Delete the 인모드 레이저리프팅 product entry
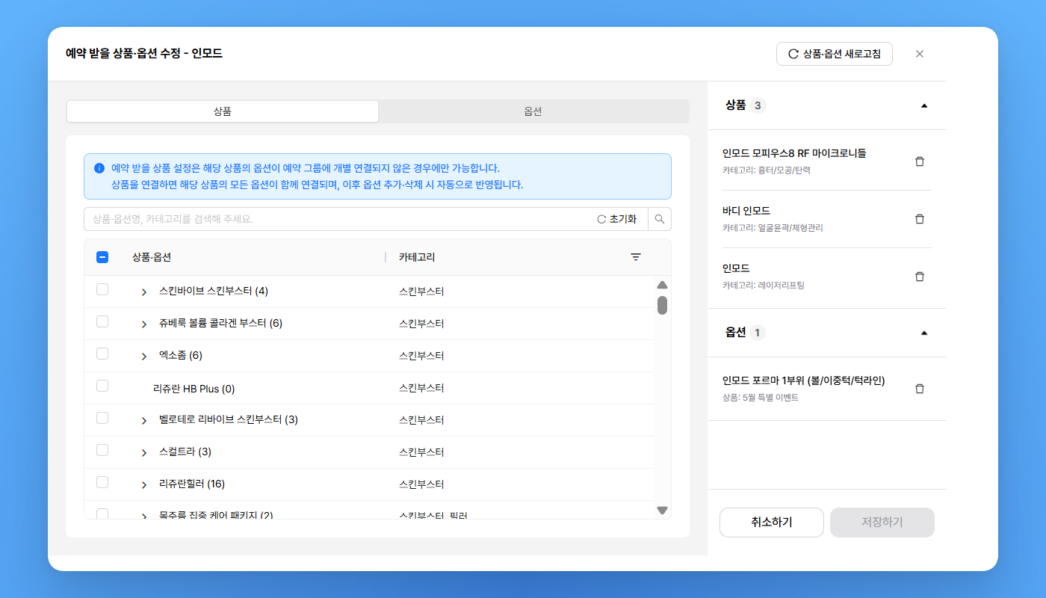1046x598 pixels. (x=920, y=277)
